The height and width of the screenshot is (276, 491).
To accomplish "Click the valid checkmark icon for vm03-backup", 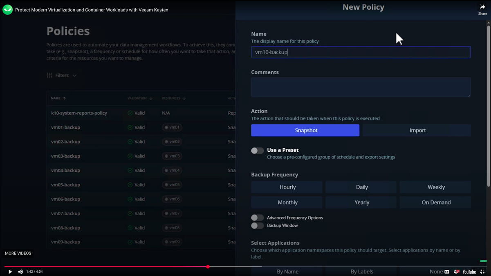I will (130, 156).
